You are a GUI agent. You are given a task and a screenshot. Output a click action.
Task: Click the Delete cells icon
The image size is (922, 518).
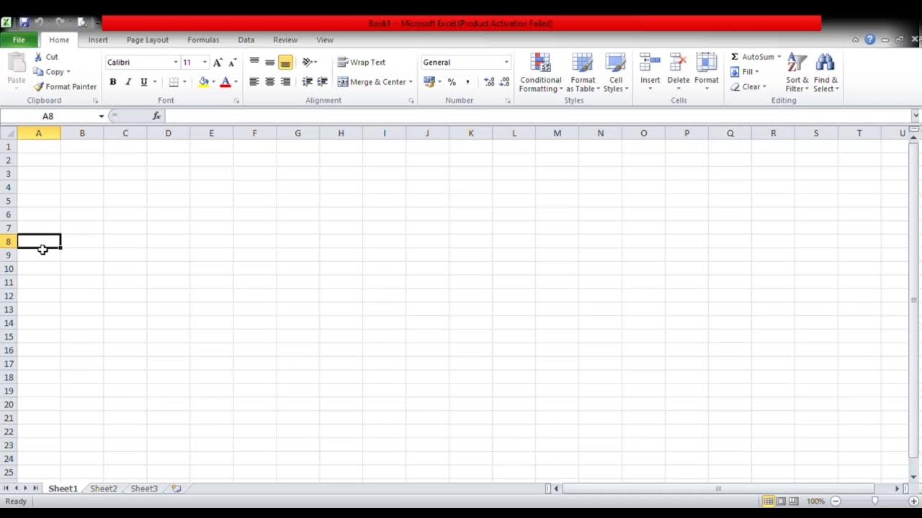pyautogui.click(x=678, y=63)
